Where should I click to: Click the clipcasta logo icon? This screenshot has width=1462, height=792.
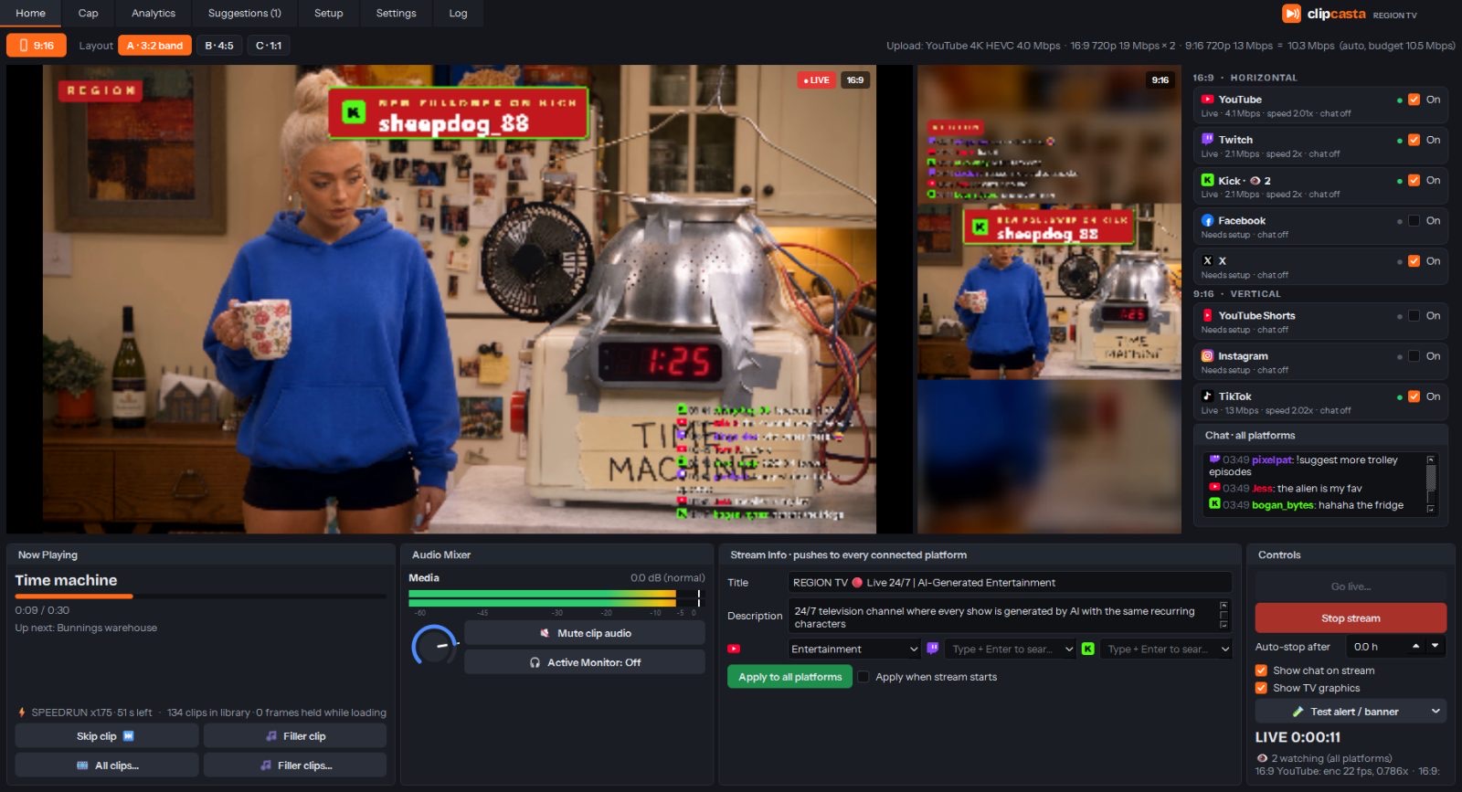[x=1291, y=14]
